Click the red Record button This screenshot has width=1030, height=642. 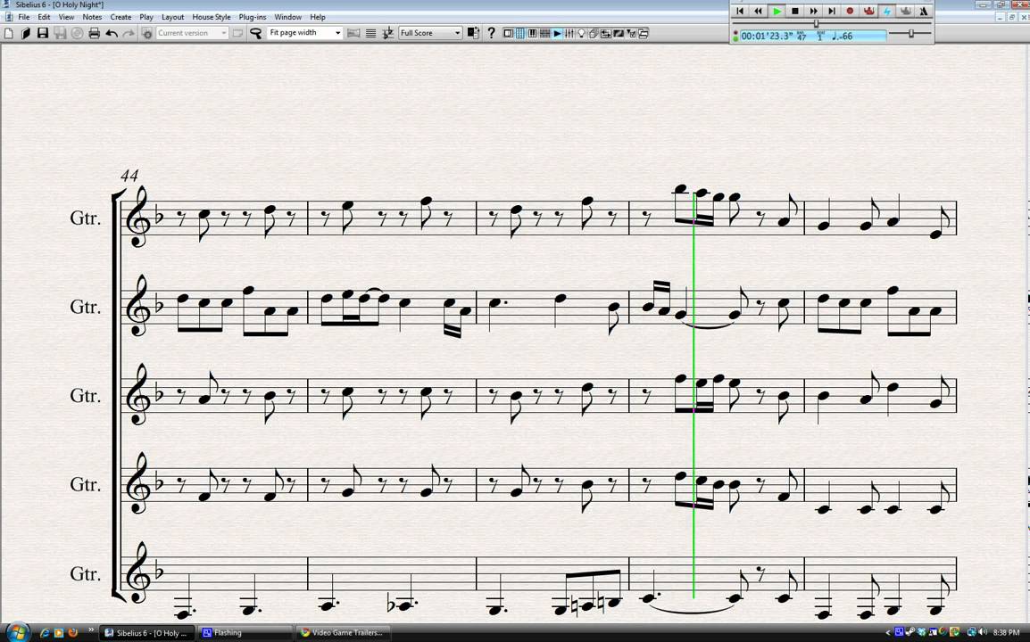click(850, 12)
